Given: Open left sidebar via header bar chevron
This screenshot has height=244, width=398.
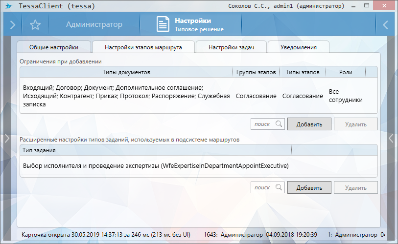Looking at the screenshot, I should point(13,25).
